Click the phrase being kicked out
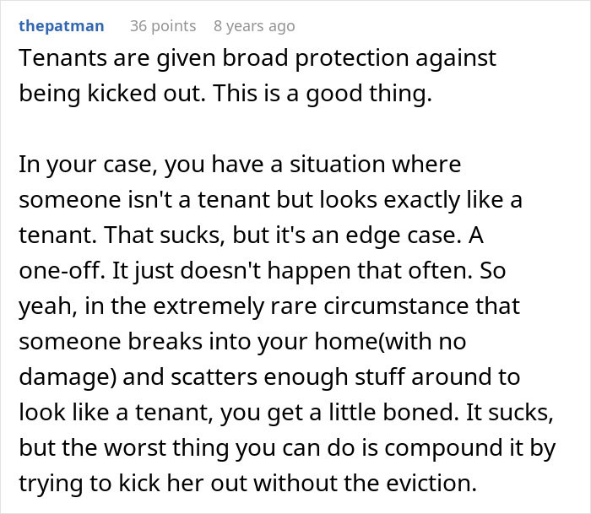 tap(112, 94)
